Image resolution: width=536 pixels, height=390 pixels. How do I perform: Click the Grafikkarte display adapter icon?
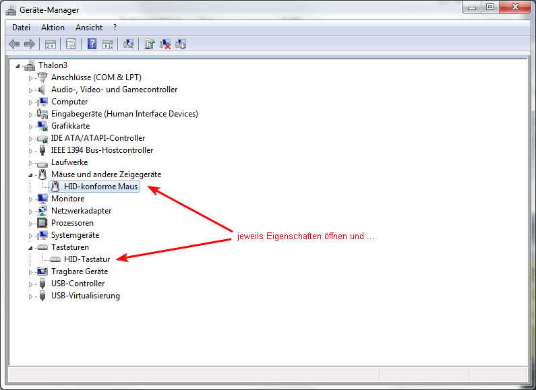click(x=42, y=126)
